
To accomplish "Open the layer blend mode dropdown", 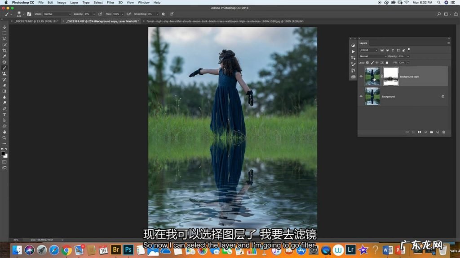I will tap(372, 56).
